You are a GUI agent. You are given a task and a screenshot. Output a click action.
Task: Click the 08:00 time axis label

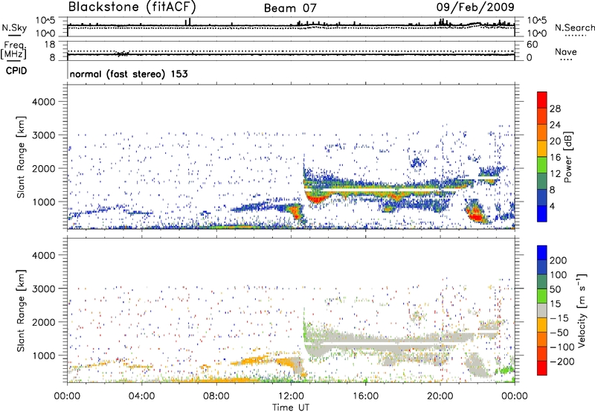[216, 396]
